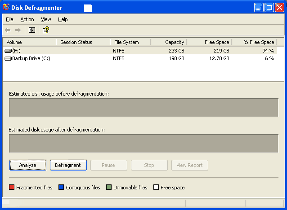Click the 190 GB capacity value

click(x=176, y=58)
